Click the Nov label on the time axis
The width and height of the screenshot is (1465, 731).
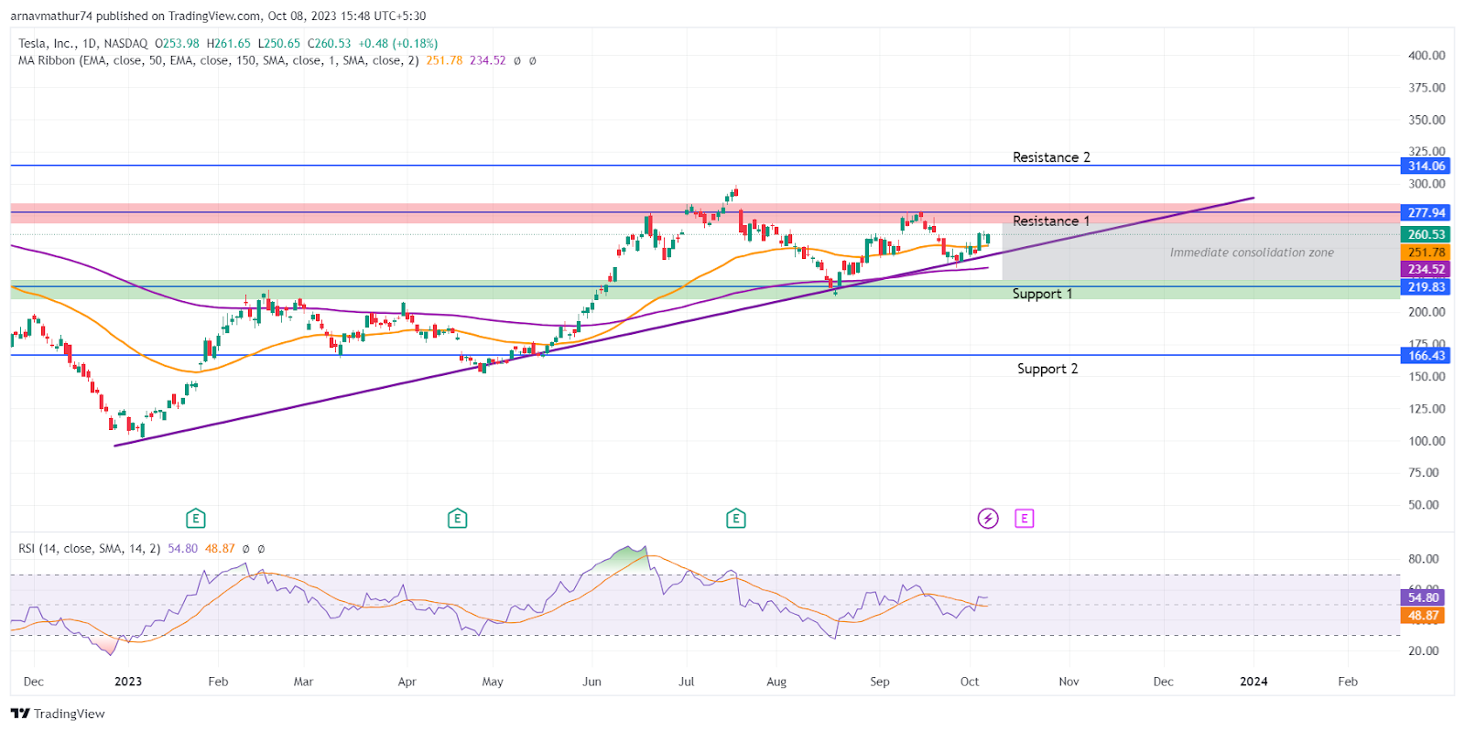click(x=1069, y=682)
